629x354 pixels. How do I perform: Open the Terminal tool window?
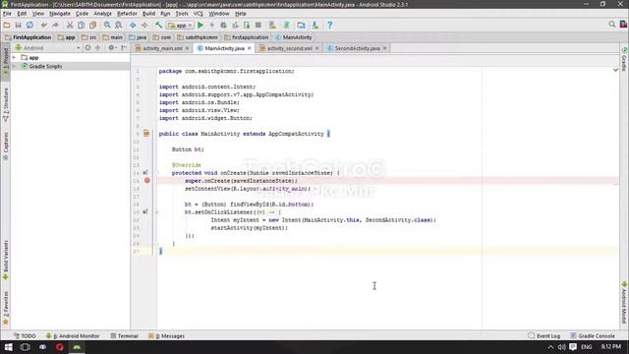[125, 336]
